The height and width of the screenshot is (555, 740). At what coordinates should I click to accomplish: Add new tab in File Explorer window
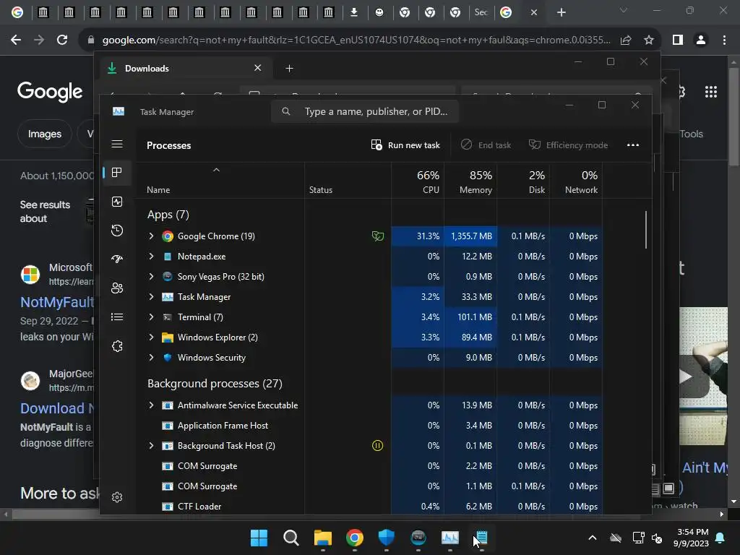click(289, 69)
